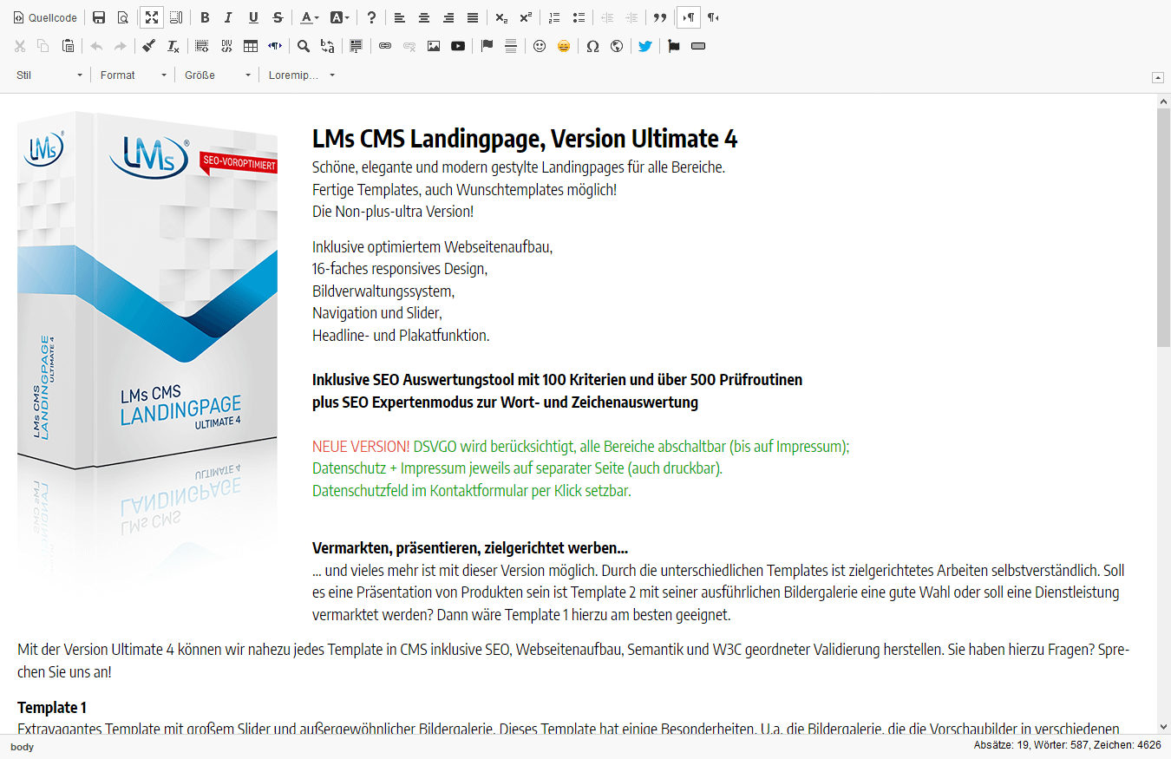Image resolution: width=1171 pixels, height=759 pixels.
Task: Toggle bold formatting
Action: [x=205, y=17]
